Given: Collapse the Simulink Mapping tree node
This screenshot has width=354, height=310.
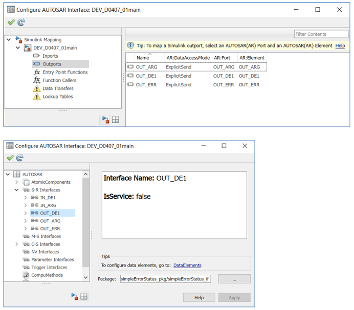Looking at the screenshot, I should coord(9,40).
